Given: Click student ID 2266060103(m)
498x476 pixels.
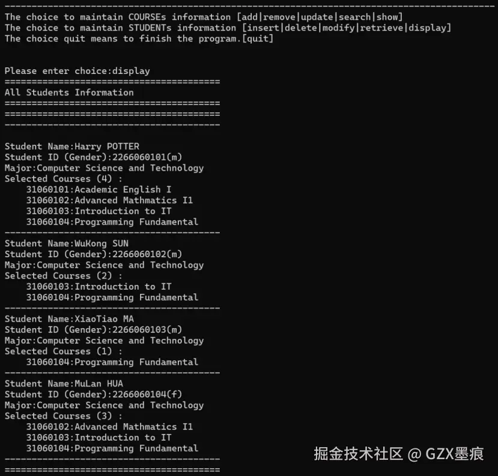Looking at the screenshot, I should point(147,330).
